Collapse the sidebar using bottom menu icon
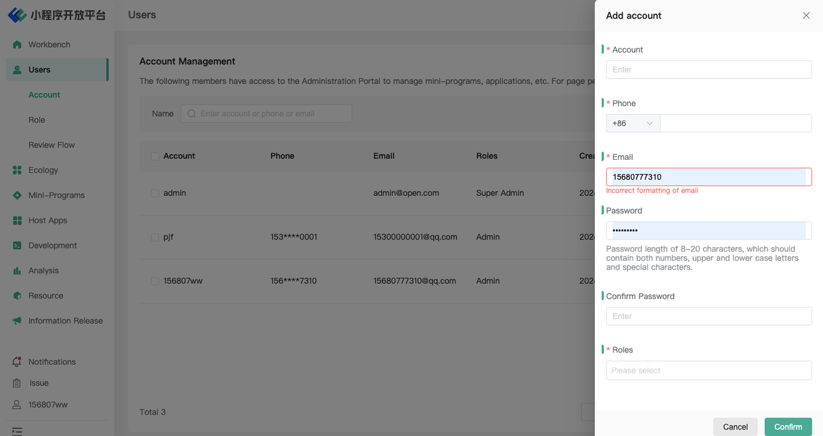Screen dimensions: 823x436 (17, 432)
